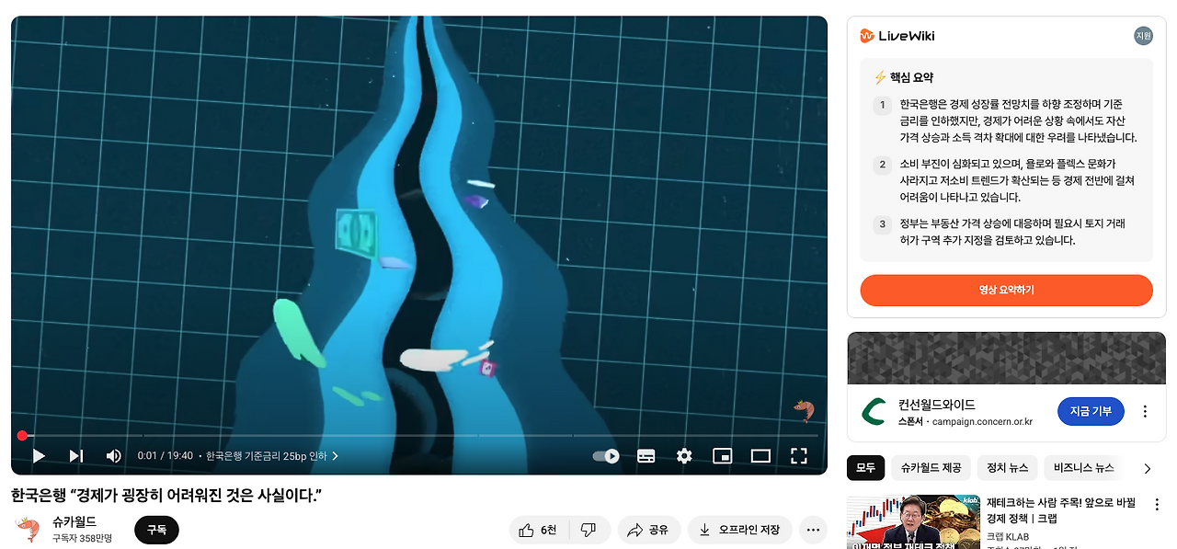The height and width of the screenshot is (549, 1177).
Task: Mute the video volume
Action: coord(113,455)
